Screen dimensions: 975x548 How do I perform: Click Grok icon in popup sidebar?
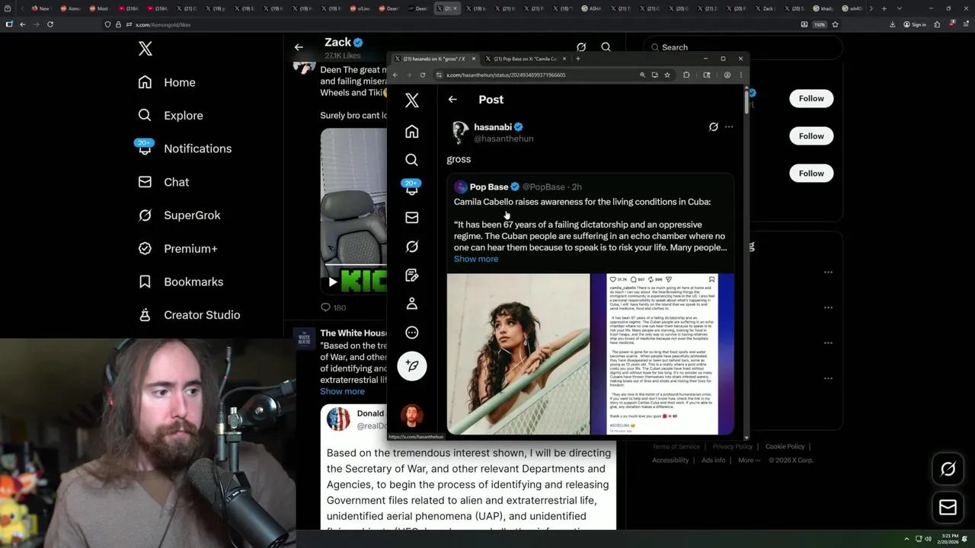pyautogui.click(x=412, y=247)
